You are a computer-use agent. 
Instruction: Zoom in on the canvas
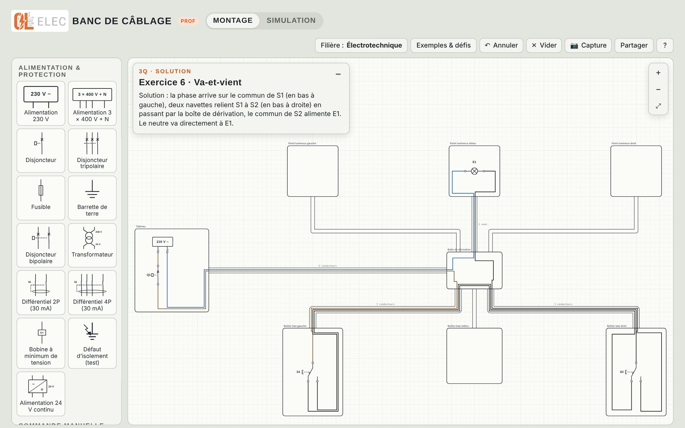click(x=658, y=73)
